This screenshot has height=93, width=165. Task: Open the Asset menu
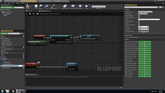tap(9, 3)
